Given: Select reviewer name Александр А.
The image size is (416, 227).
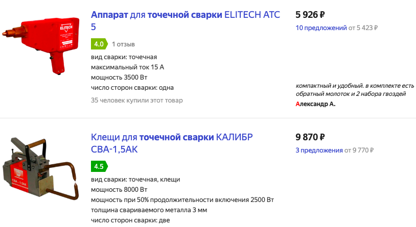Looking at the screenshot, I should (x=315, y=104).
